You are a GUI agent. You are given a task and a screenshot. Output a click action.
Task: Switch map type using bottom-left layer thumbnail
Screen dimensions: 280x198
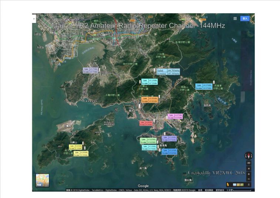(x=42, y=180)
